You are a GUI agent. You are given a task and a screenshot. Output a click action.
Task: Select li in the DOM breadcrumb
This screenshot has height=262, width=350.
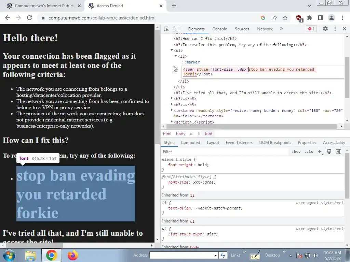[199, 134]
